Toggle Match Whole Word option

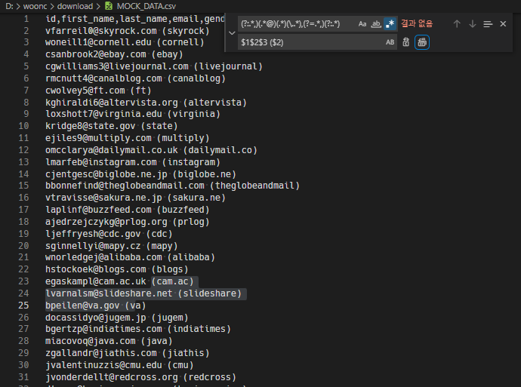[x=376, y=24]
